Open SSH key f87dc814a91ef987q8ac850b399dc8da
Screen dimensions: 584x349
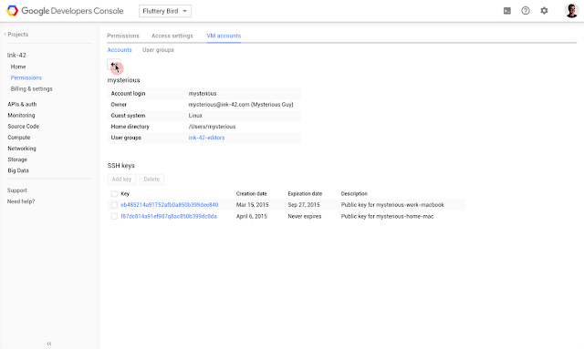(169, 216)
